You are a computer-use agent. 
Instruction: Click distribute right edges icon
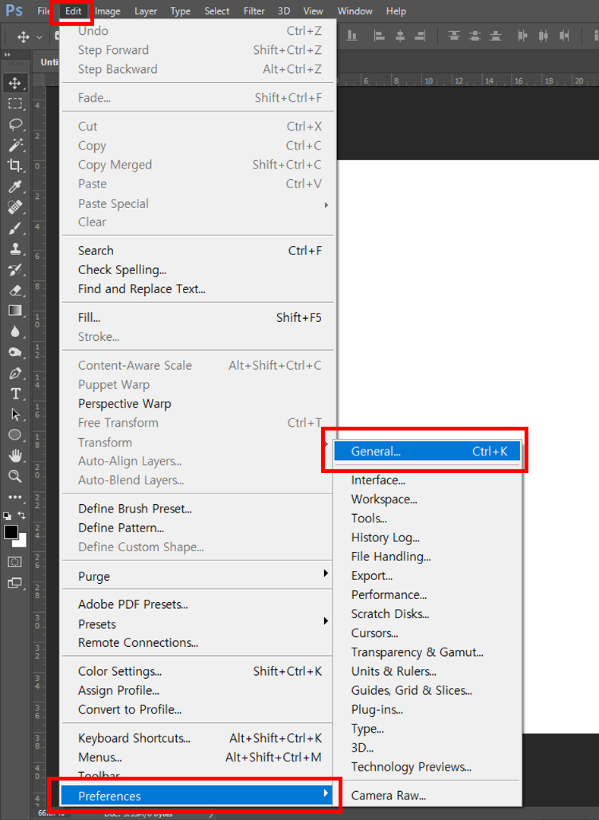coord(564,36)
